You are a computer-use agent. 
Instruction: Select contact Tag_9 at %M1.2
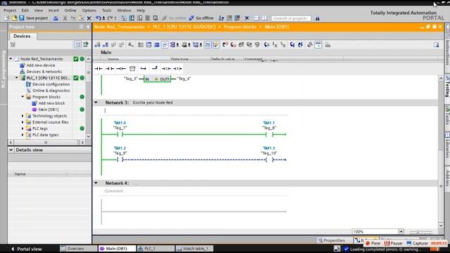(x=120, y=160)
